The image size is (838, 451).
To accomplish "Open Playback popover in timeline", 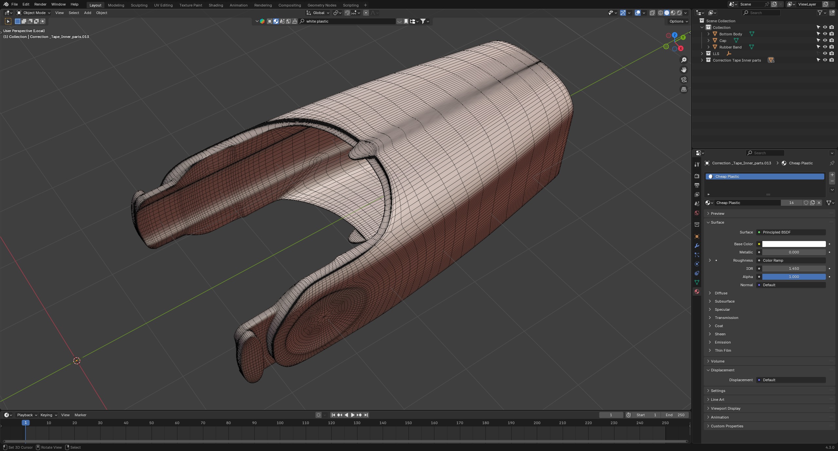I will click(x=27, y=415).
